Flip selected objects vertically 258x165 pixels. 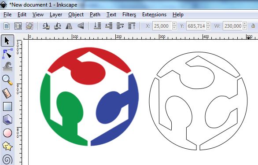point(81,26)
